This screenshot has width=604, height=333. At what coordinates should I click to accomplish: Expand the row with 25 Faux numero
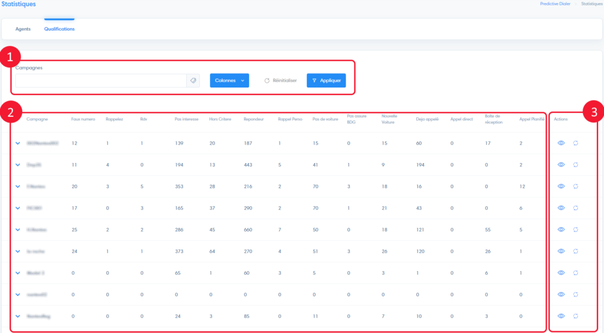click(x=18, y=230)
